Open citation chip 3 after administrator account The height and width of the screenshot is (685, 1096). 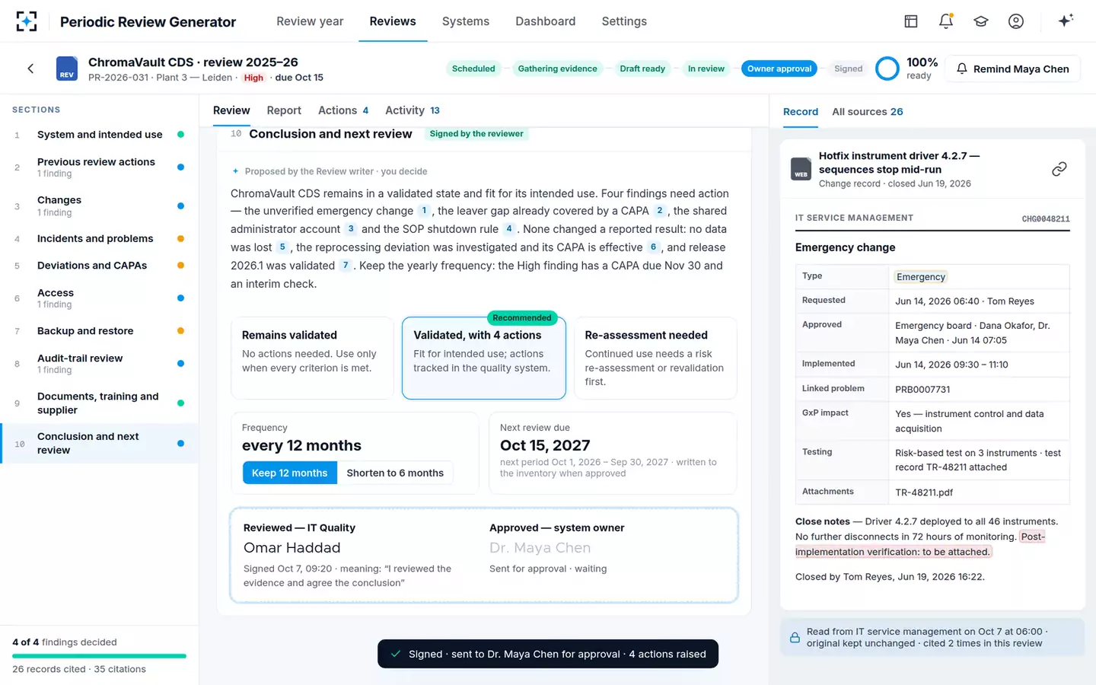pos(351,229)
